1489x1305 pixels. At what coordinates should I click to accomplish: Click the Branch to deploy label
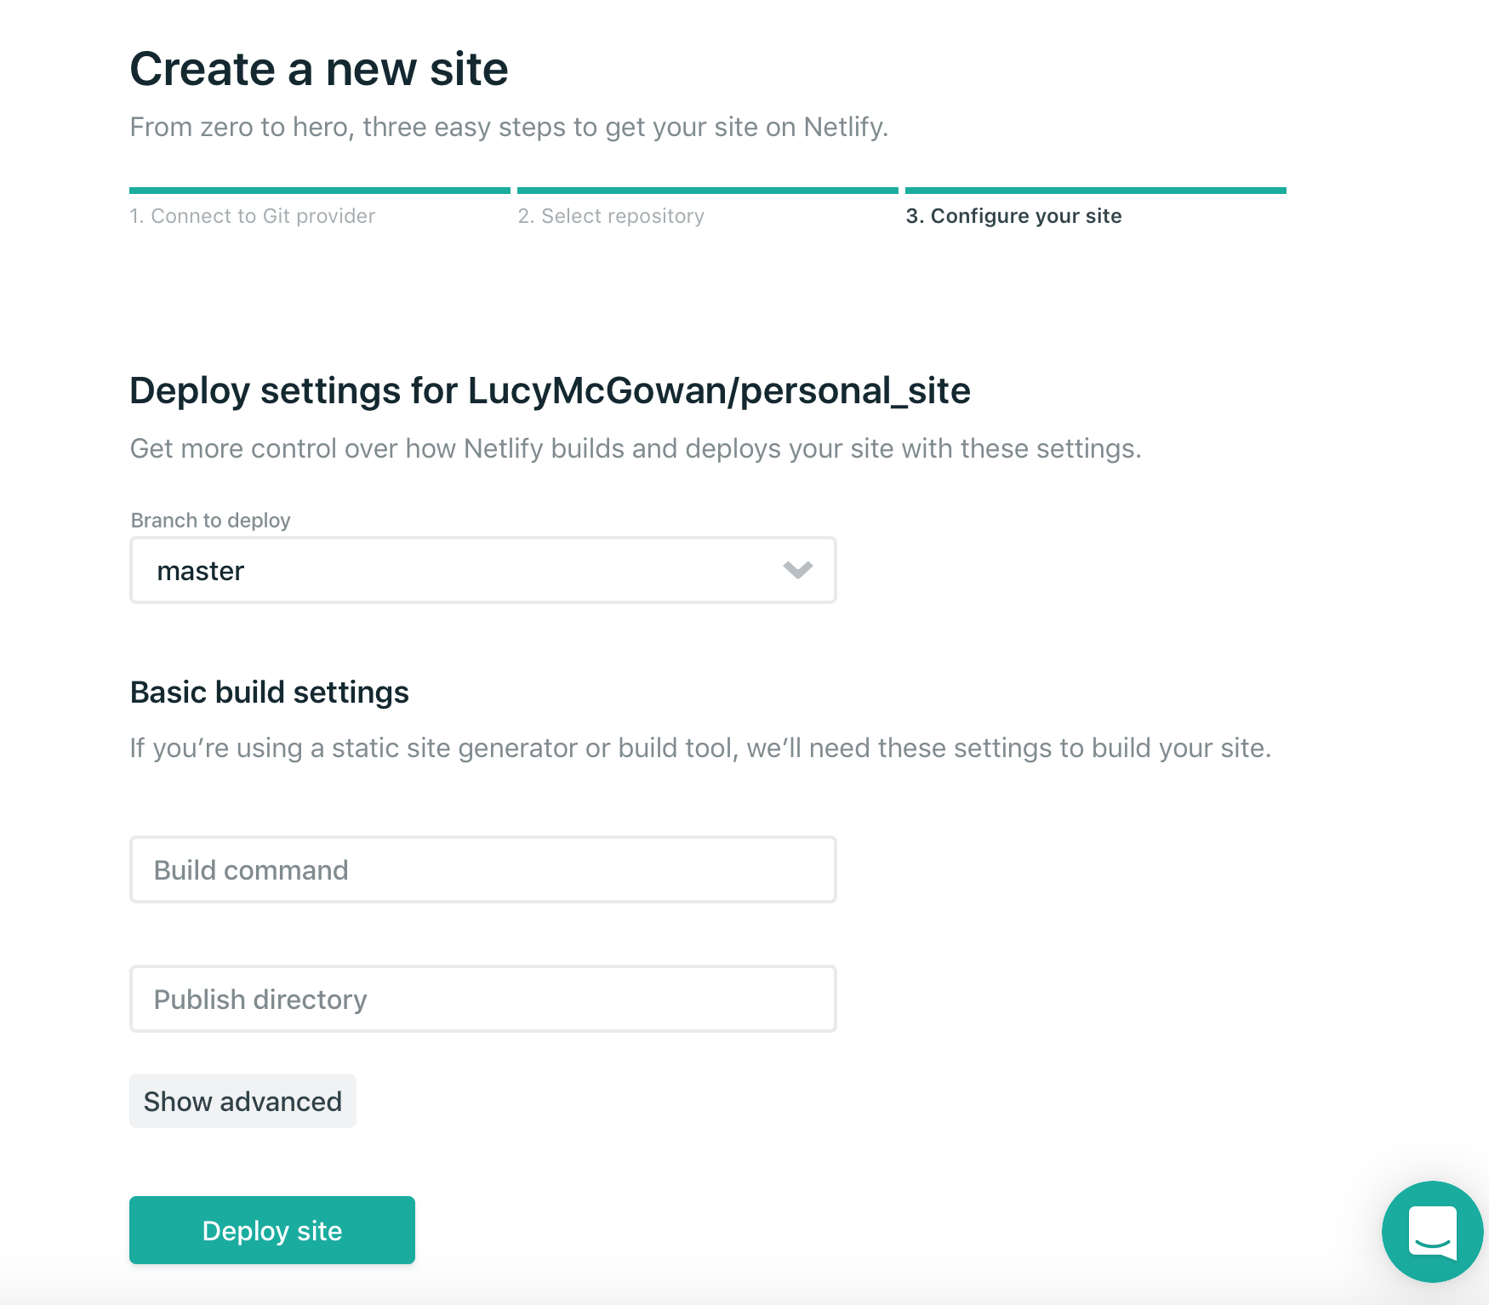click(210, 520)
